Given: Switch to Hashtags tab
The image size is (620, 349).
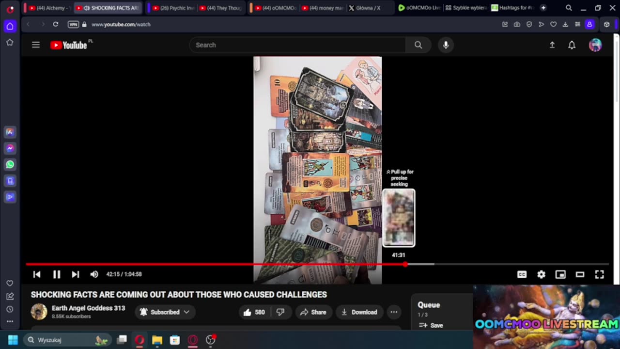Looking at the screenshot, I should (x=512, y=8).
